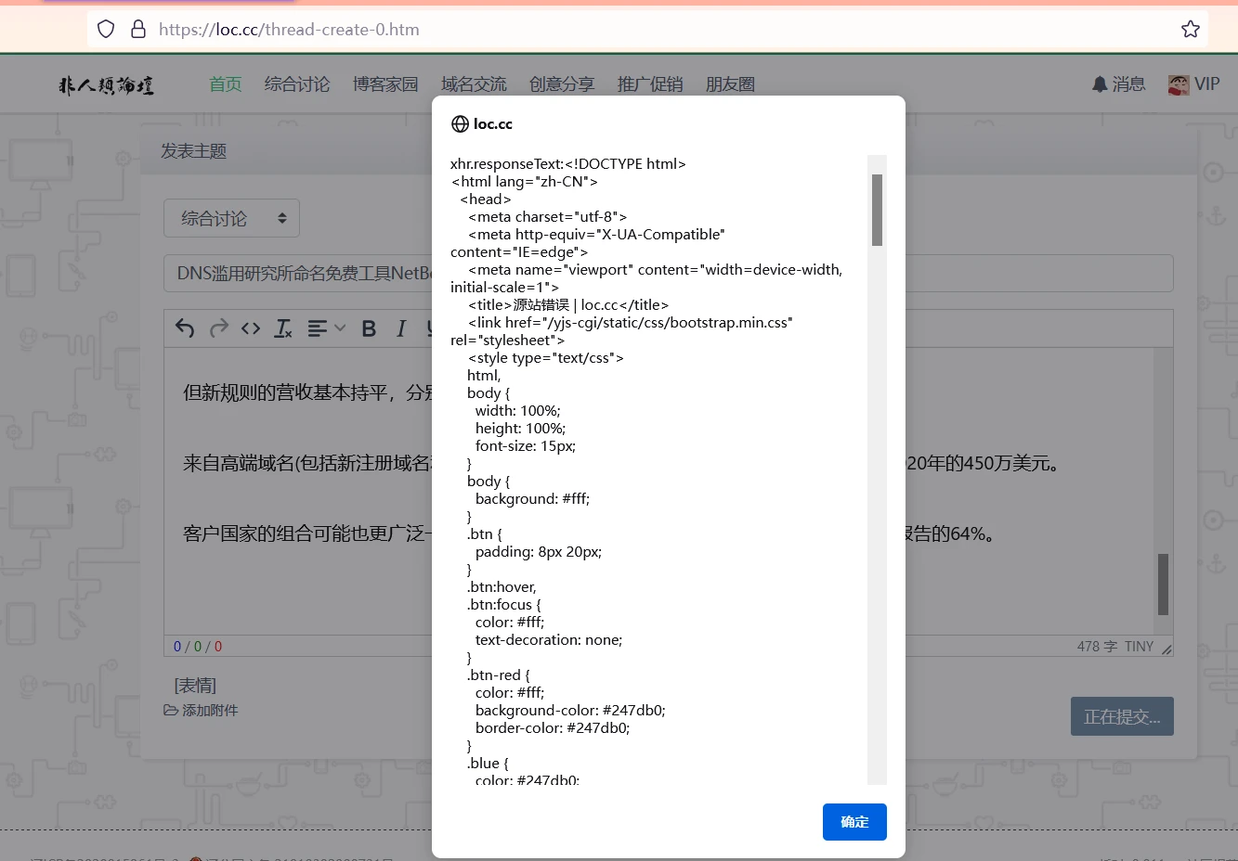Screen dimensions: 1238x861
Task: Open source code view in editor
Action: point(251,328)
